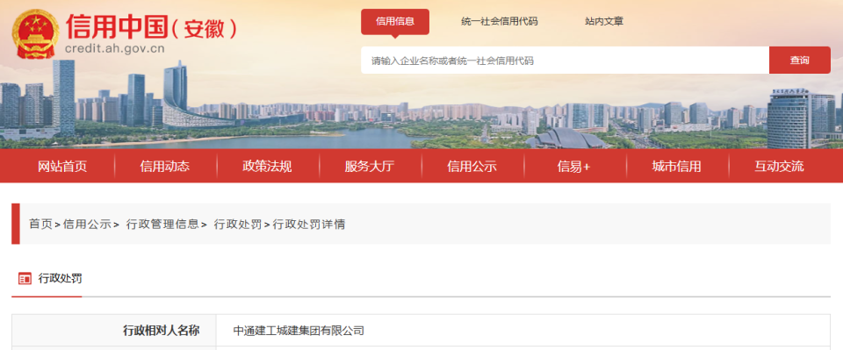Select the 行政处罚 section tab heading
The height and width of the screenshot is (350, 843).
pos(61,279)
